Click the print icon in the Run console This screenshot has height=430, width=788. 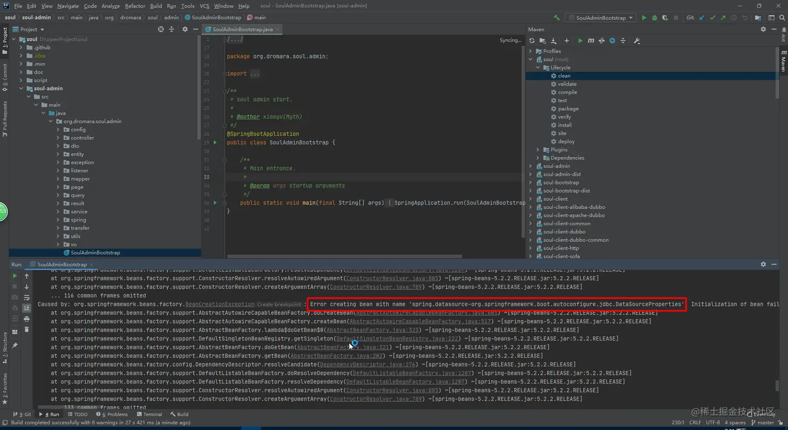(x=27, y=319)
